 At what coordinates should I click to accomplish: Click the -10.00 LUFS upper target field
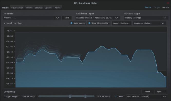(103, 97)
